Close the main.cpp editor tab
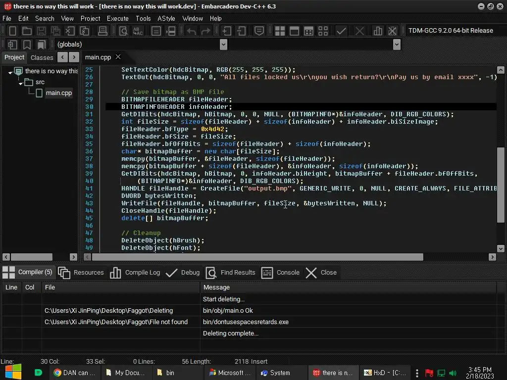Image resolution: width=507 pixels, height=380 pixels. coord(118,57)
